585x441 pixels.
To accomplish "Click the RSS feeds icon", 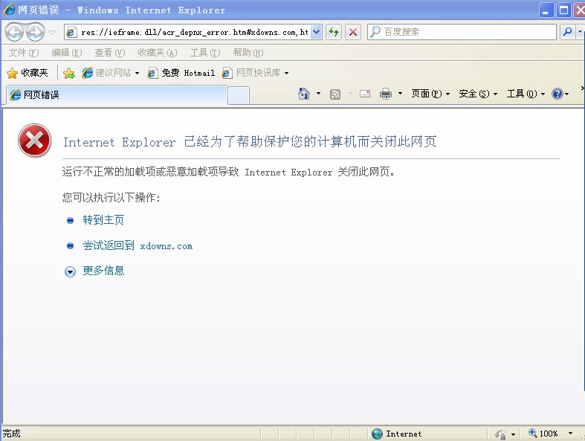I will point(335,94).
